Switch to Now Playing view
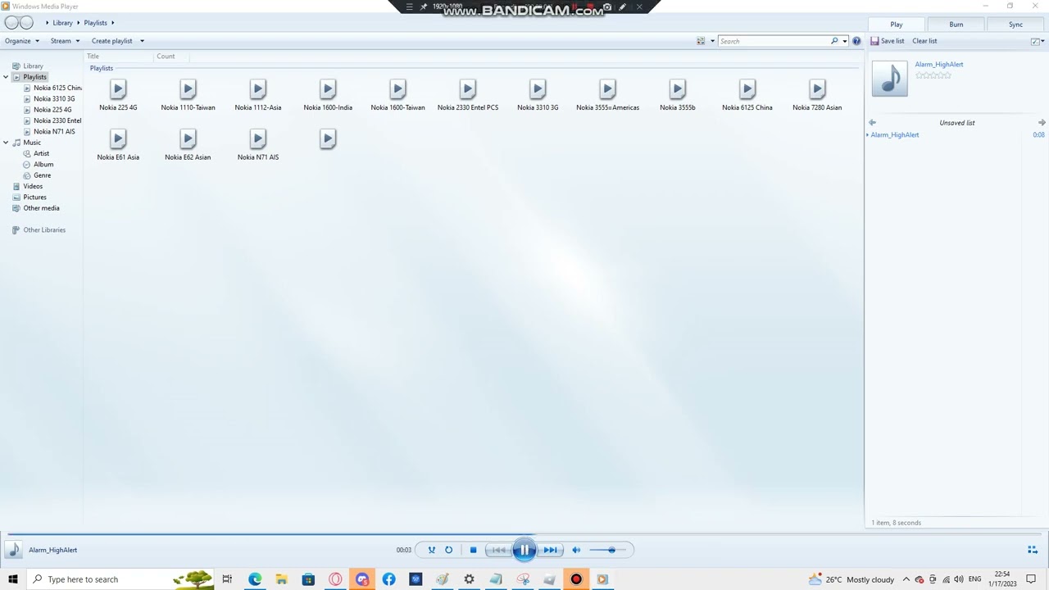1049x590 pixels. pyautogui.click(x=1033, y=550)
